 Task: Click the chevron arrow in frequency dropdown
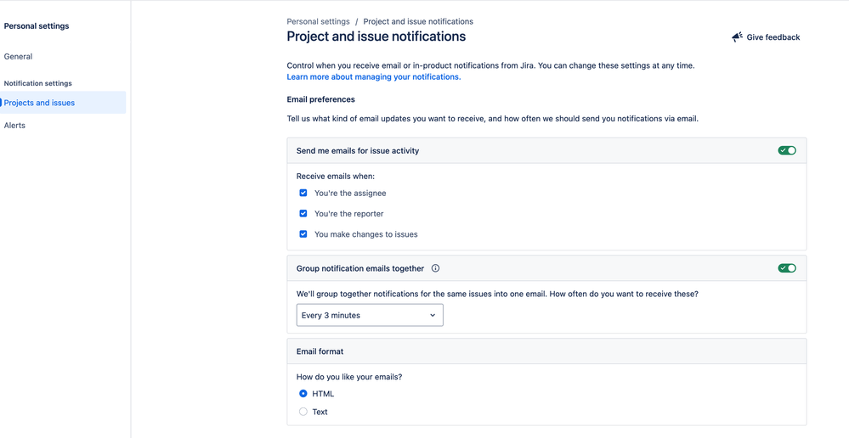coord(433,315)
